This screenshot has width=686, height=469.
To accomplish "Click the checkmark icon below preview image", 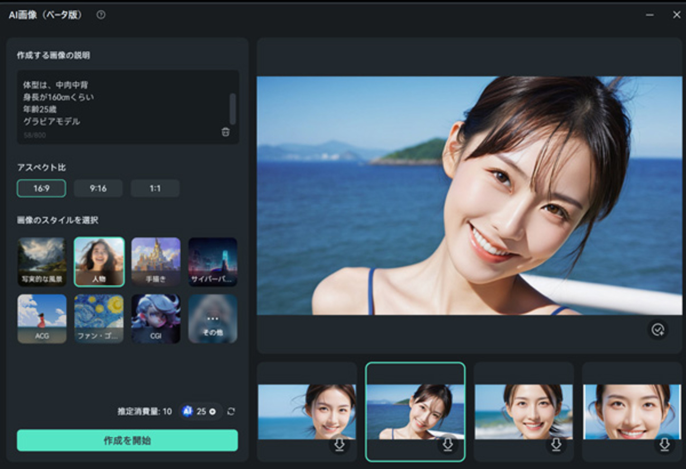I will click(658, 330).
